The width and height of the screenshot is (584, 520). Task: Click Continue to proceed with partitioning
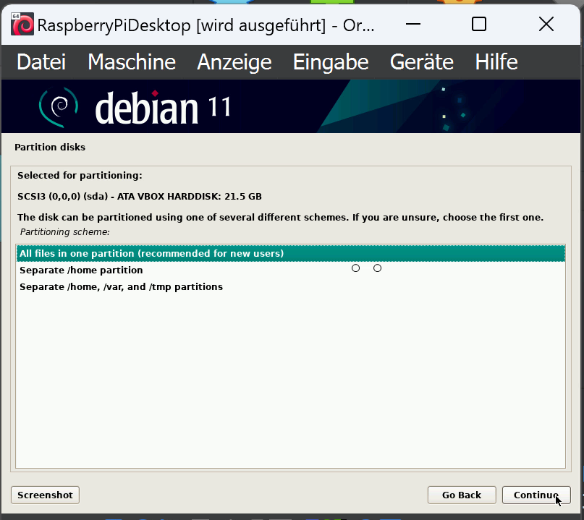(x=536, y=495)
